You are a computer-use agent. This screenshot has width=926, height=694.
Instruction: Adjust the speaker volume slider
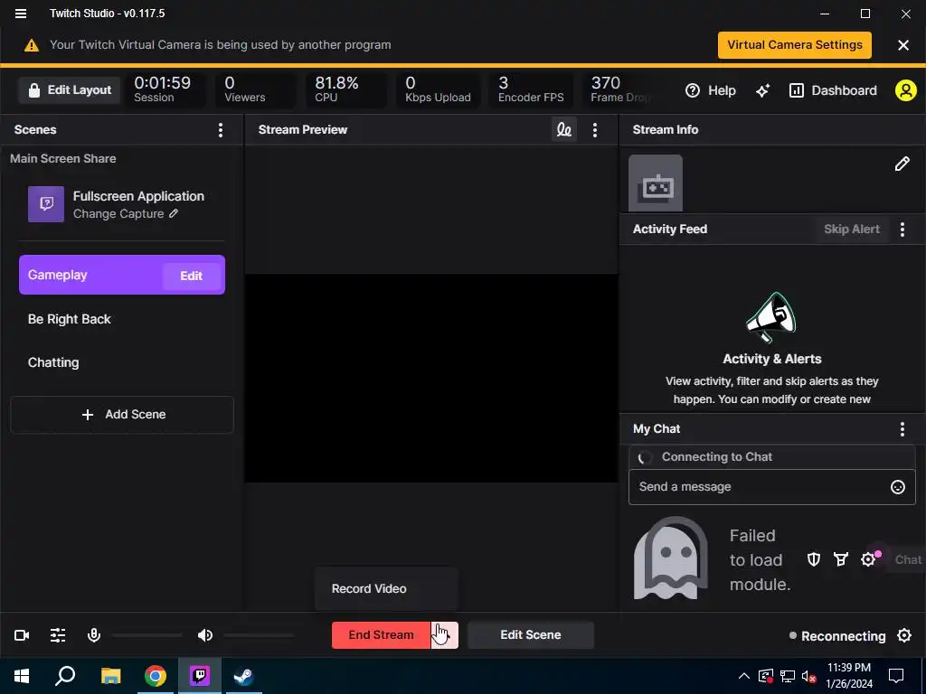pyautogui.click(x=259, y=635)
